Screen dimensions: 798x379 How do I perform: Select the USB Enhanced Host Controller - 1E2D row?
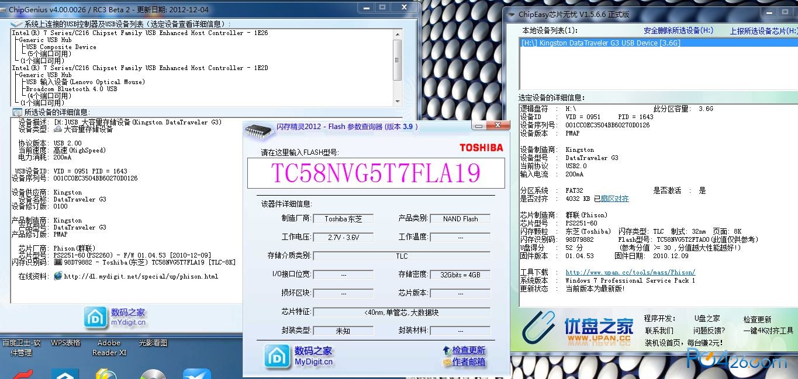pos(140,68)
